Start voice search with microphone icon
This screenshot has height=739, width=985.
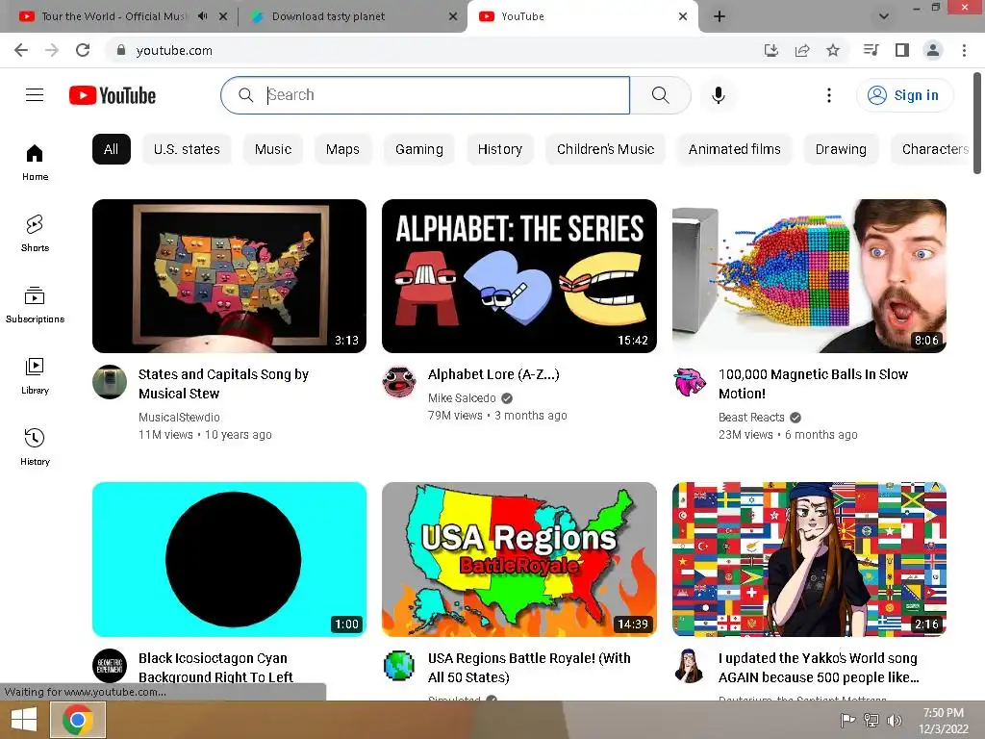tap(718, 95)
